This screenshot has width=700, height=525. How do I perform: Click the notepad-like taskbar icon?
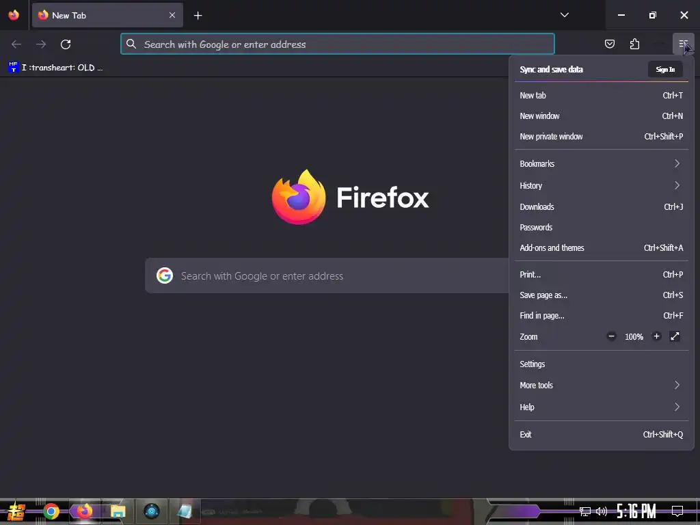(x=185, y=511)
